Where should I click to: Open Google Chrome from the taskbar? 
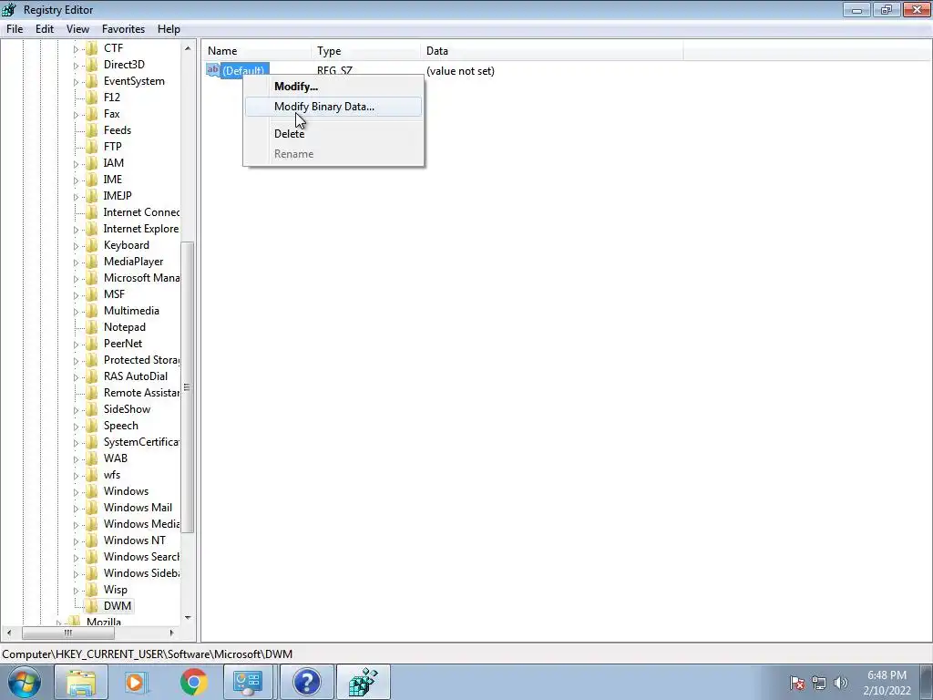coord(193,682)
